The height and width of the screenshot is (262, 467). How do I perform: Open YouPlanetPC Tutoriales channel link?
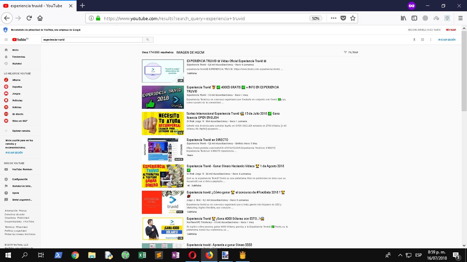200,222
